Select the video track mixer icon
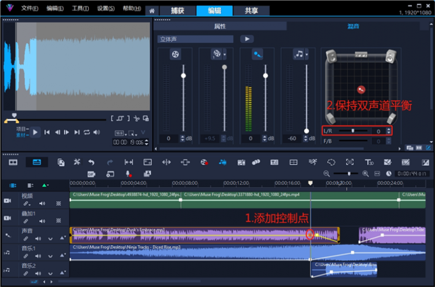 point(175,54)
